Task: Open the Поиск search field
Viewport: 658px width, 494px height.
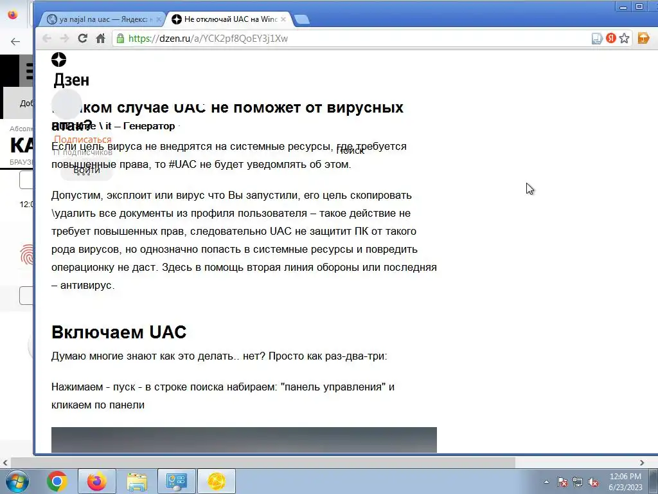Action: pos(350,151)
